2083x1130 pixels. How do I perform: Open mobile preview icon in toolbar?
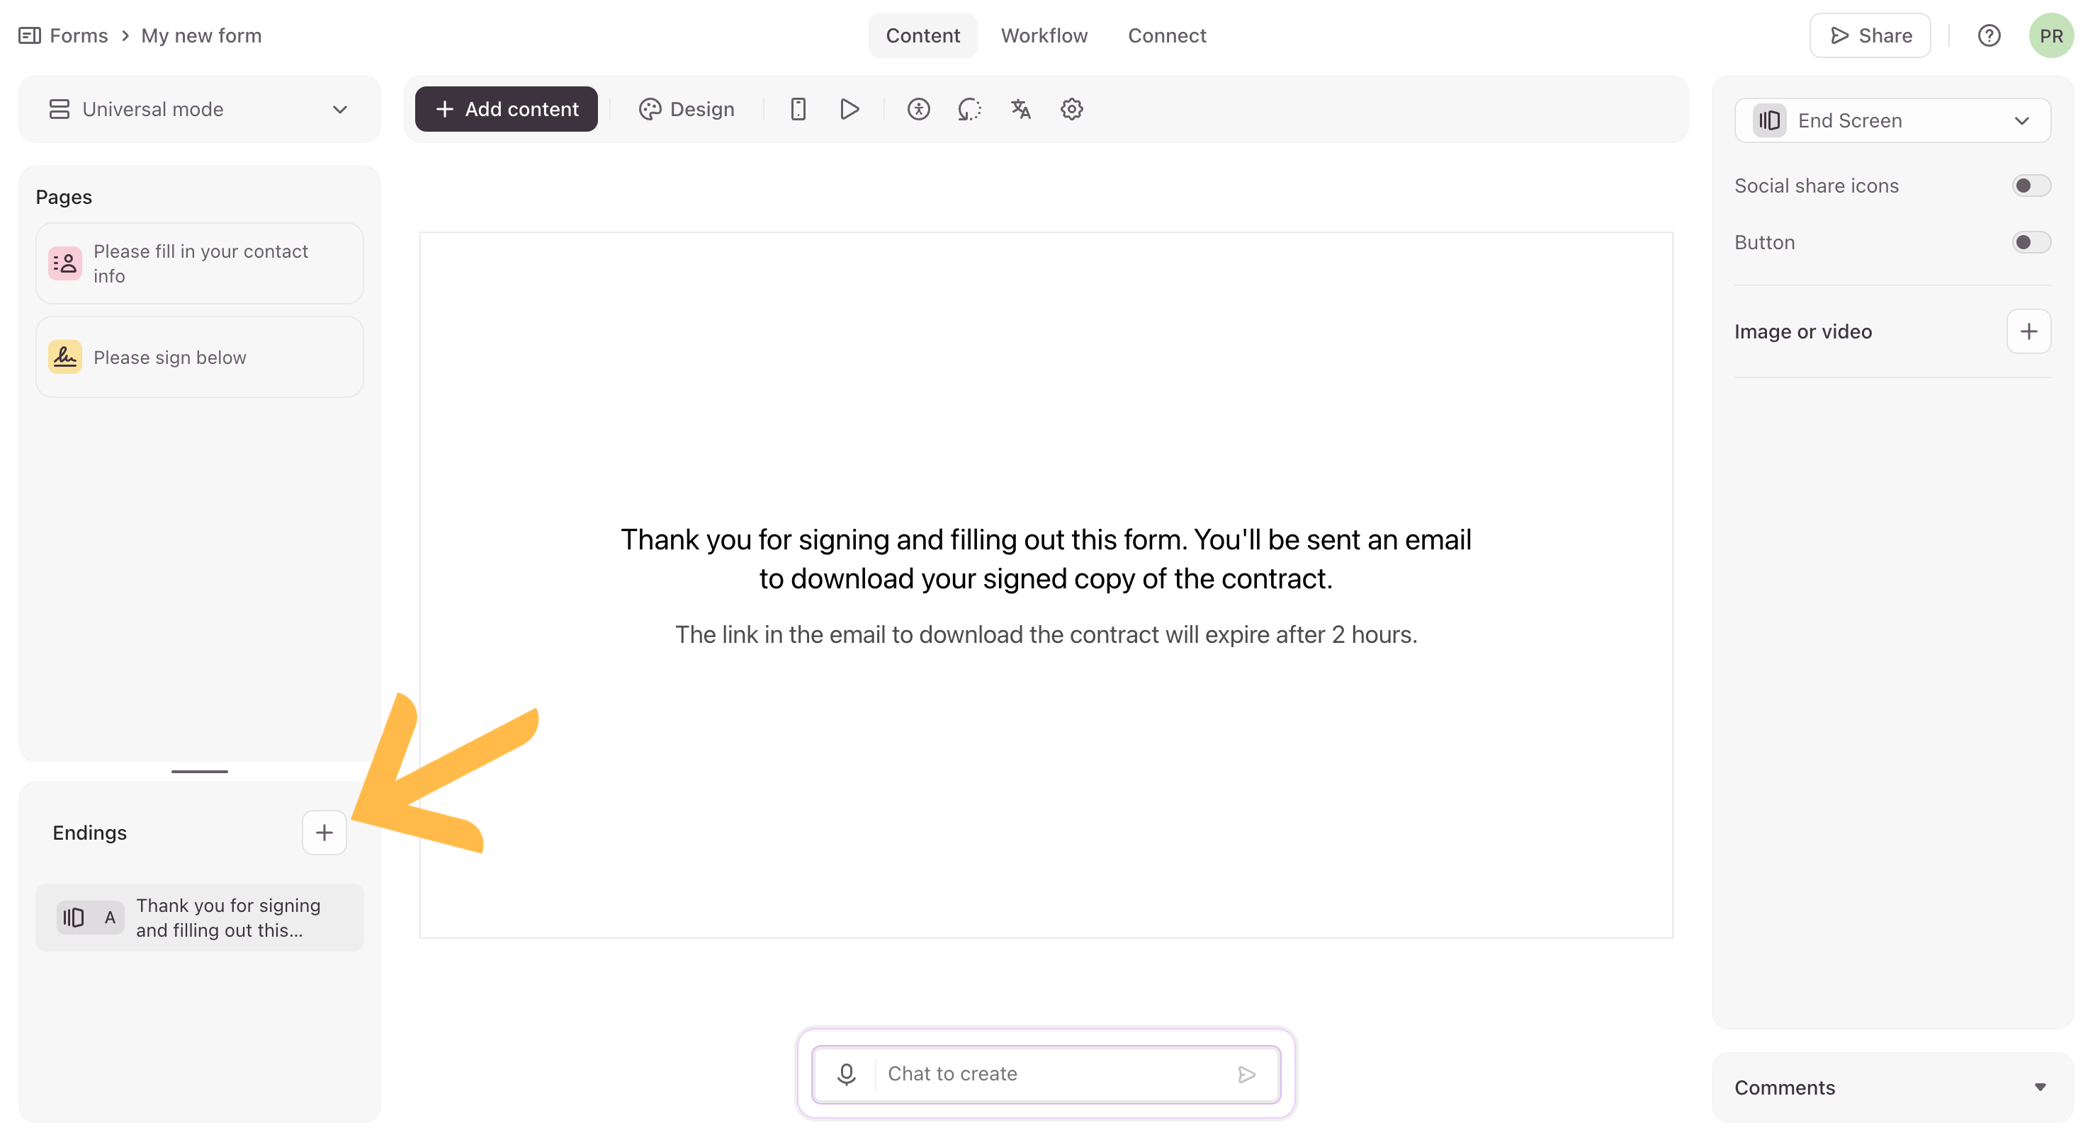pos(798,109)
